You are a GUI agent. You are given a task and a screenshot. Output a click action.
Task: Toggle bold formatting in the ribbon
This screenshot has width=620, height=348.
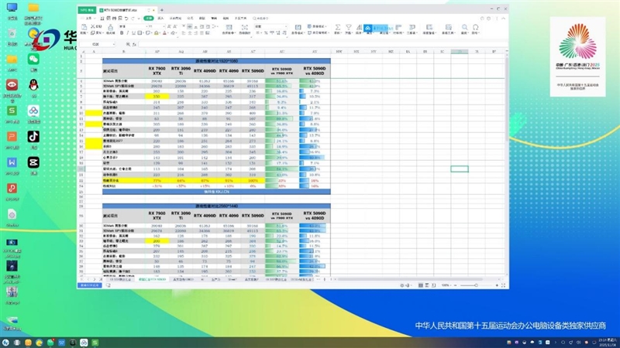tap(122, 33)
